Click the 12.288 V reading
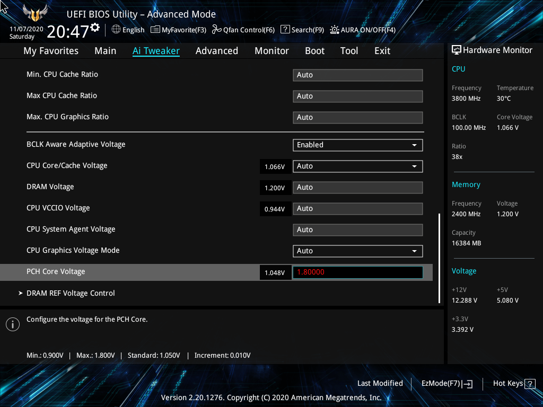The height and width of the screenshot is (407, 543). [x=465, y=300]
